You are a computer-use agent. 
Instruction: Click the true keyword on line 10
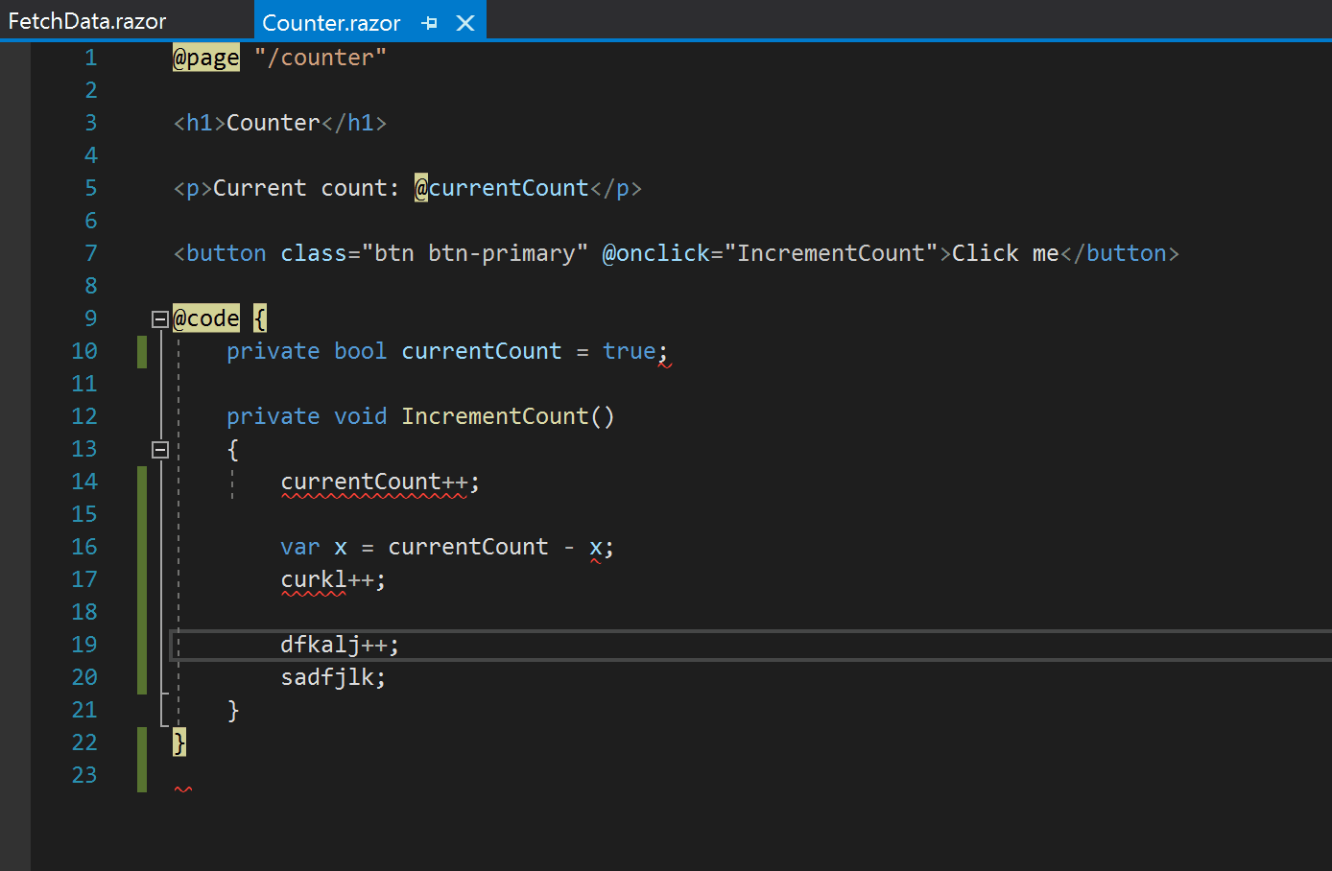point(629,350)
